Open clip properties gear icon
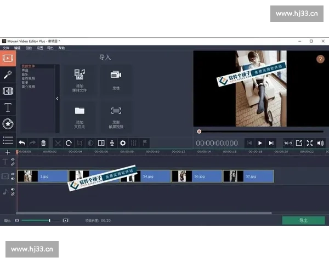Screen dimensions: 329x263 click(123, 143)
